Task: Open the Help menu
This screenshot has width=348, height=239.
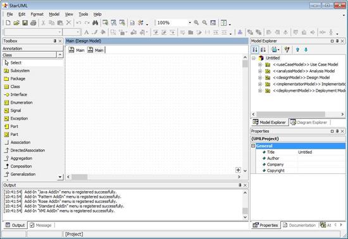Action: click(x=97, y=14)
